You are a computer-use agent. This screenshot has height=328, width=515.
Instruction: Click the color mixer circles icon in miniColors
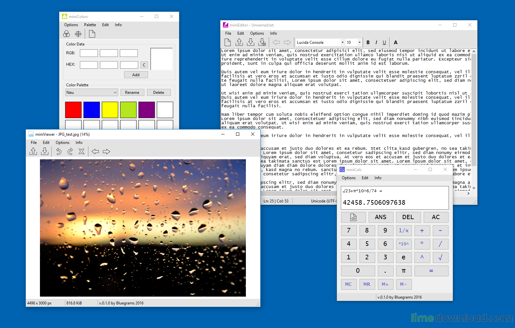[66, 34]
